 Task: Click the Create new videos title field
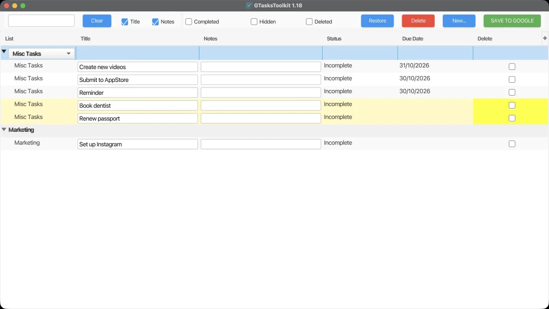point(138,67)
